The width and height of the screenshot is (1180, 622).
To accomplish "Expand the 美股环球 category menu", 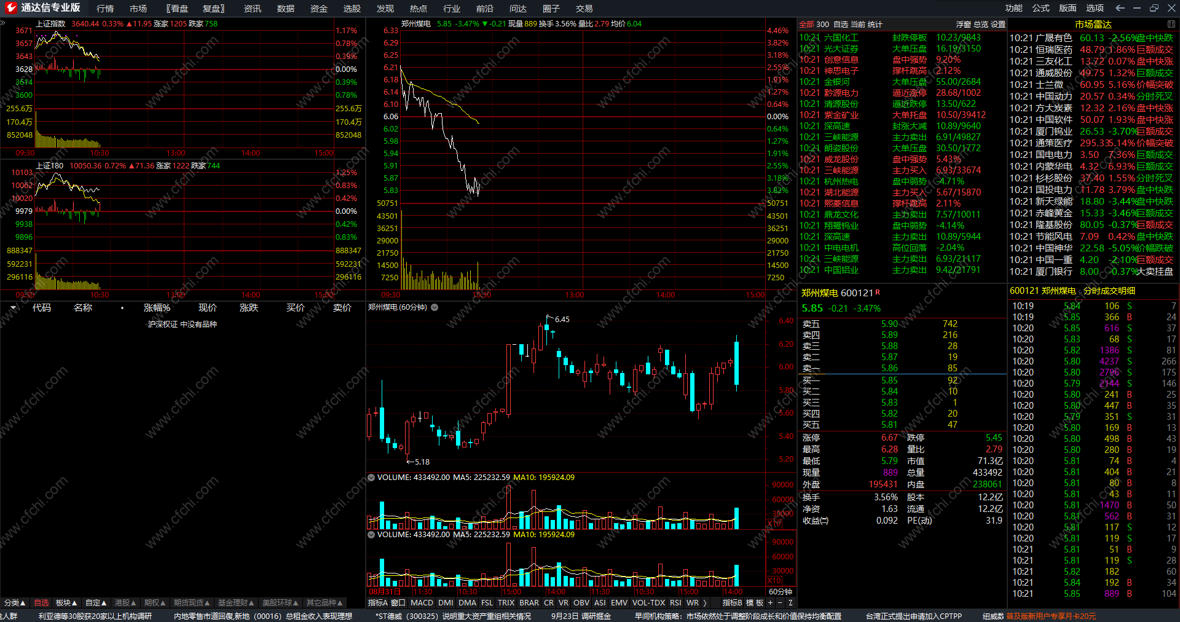I will (x=280, y=603).
